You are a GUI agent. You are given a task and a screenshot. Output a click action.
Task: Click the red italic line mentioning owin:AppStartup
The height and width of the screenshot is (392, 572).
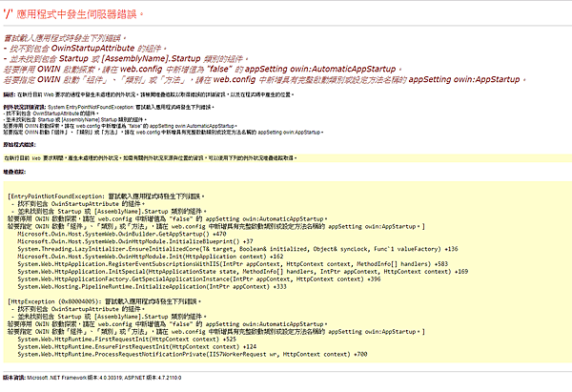click(264, 79)
